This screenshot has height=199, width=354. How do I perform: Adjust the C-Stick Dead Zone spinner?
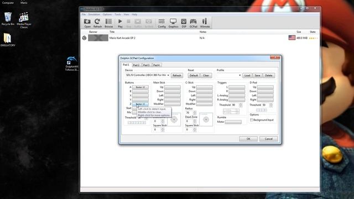coord(195,121)
